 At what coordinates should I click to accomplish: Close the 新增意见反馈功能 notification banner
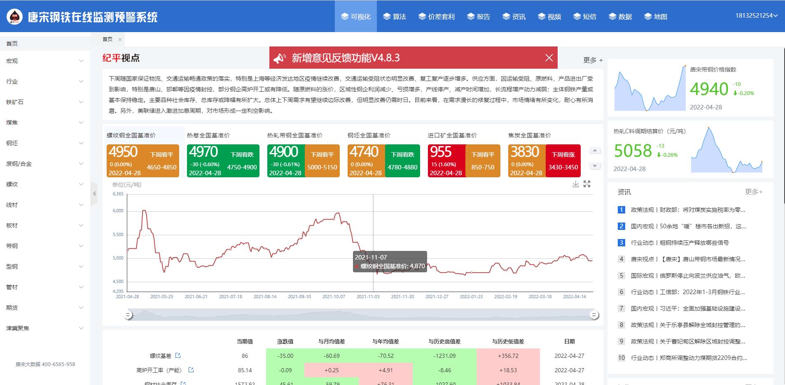tap(549, 58)
